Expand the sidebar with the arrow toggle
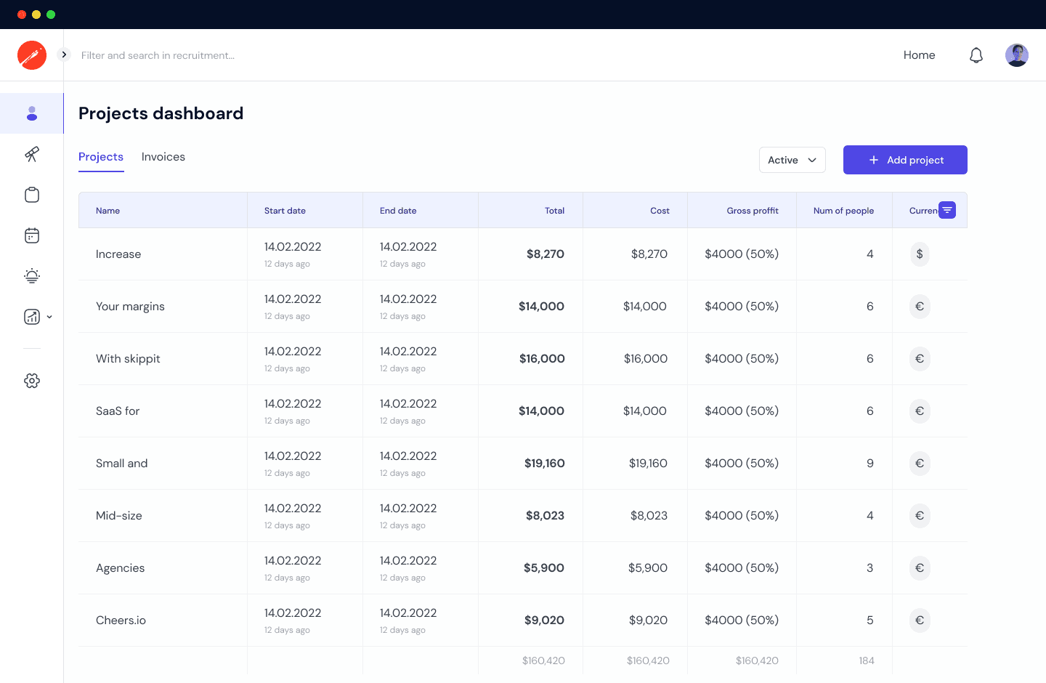Viewport: 1046px width, 683px height. point(64,54)
